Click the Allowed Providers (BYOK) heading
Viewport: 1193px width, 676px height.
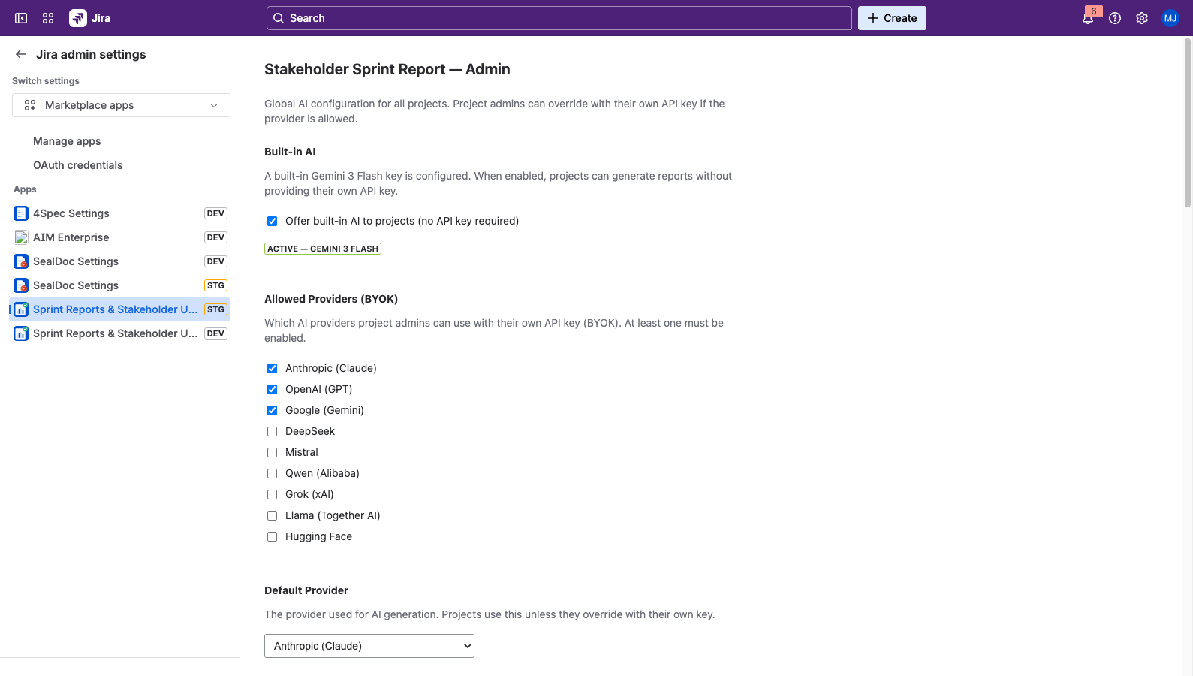(331, 299)
